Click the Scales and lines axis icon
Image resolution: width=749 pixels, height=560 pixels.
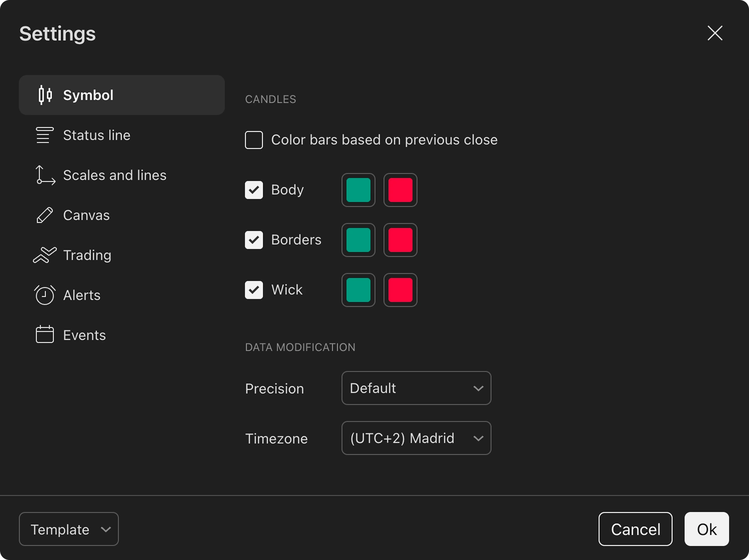(45, 175)
